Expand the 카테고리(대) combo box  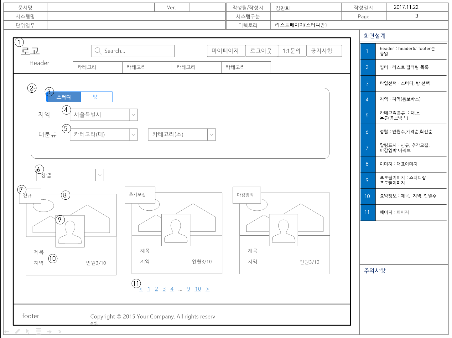point(104,135)
